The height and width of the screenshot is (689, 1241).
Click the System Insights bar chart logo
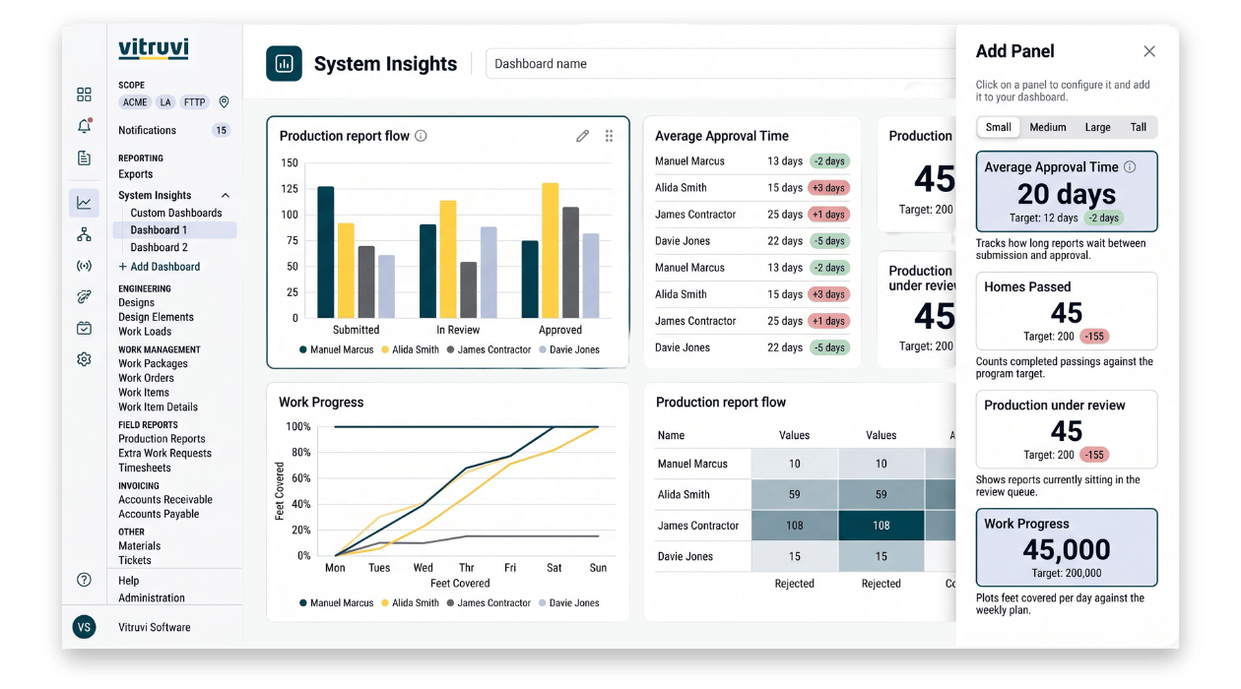(284, 63)
